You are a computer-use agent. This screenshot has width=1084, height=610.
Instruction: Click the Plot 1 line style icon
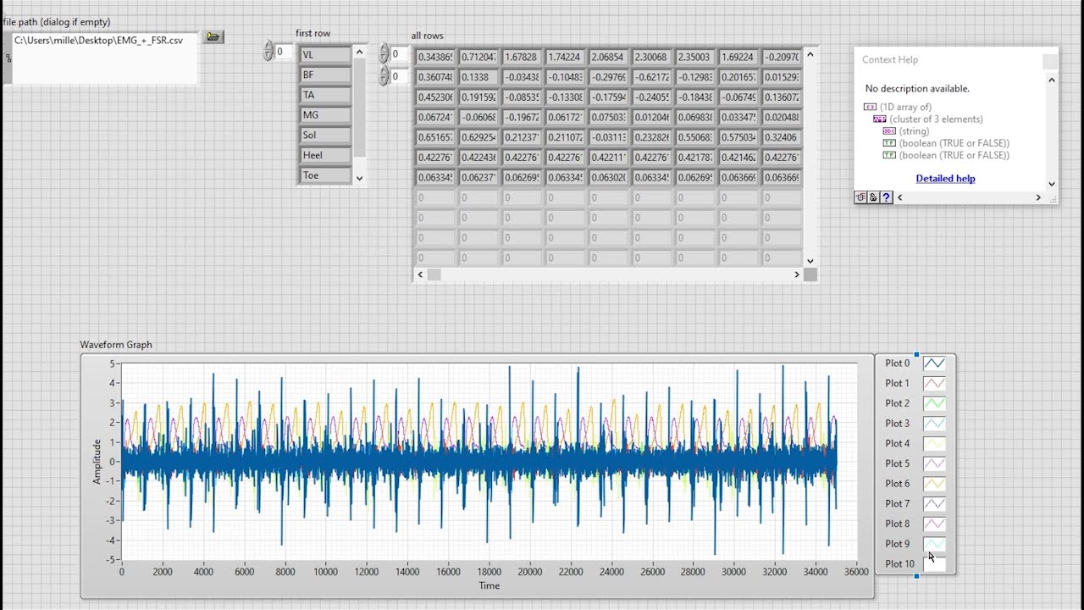(934, 384)
